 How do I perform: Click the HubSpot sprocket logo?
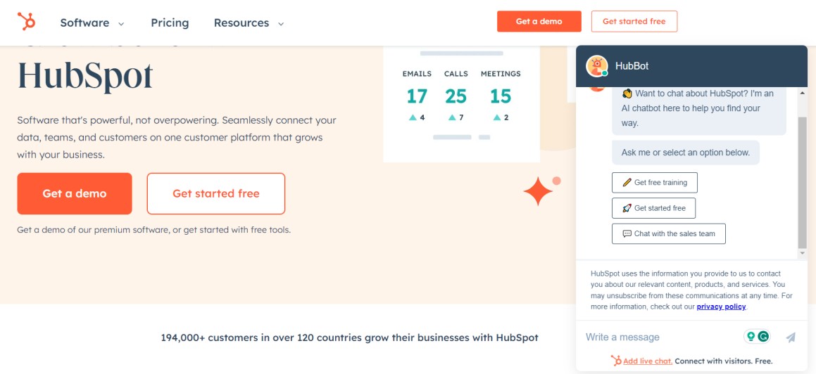coord(27,22)
